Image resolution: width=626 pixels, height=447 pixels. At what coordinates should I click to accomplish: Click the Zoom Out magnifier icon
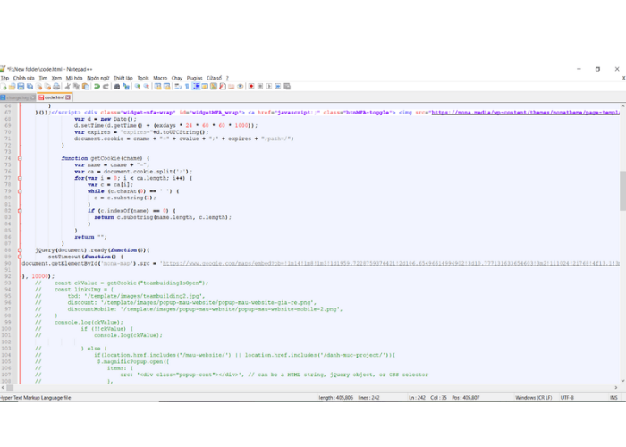[x=147, y=86]
